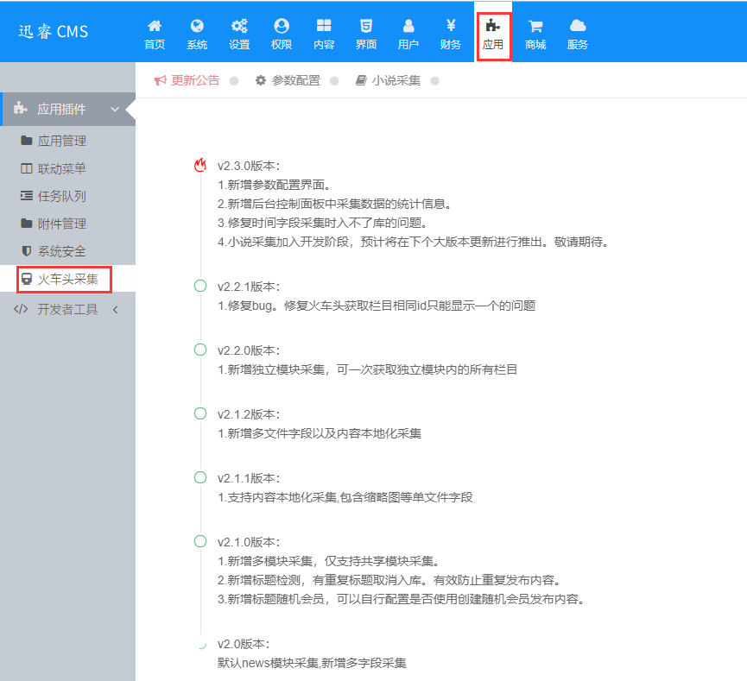The image size is (747, 681).
Task: Open the 首页 home icon
Action: 155,26
